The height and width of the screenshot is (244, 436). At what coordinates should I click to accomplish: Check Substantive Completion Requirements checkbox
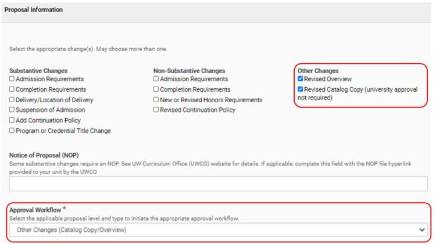coord(12,89)
